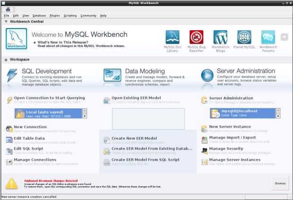Click Manage Security link text
This screenshot has width=293, height=200.
pos(226,148)
